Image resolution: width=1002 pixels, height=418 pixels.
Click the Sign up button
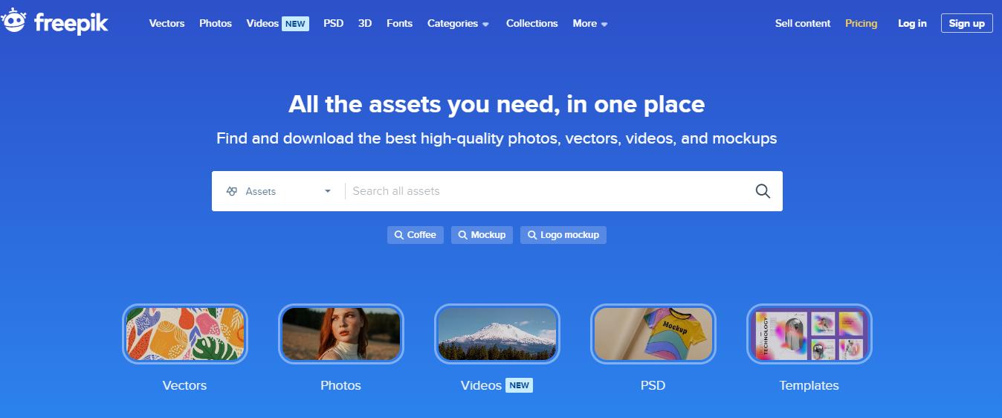point(966,23)
